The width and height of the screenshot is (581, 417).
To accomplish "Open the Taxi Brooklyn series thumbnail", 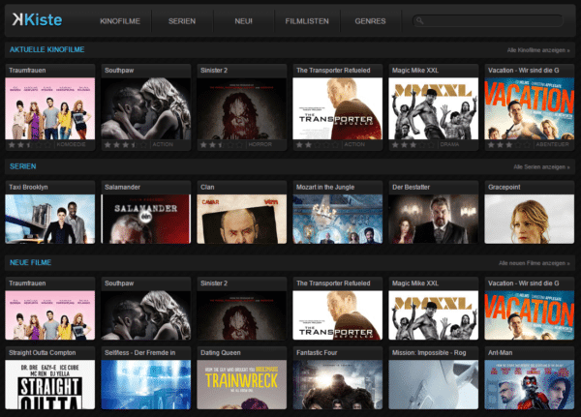I will pos(50,219).
